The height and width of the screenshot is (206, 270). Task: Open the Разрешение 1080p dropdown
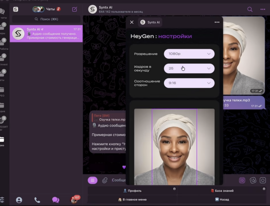189,54
